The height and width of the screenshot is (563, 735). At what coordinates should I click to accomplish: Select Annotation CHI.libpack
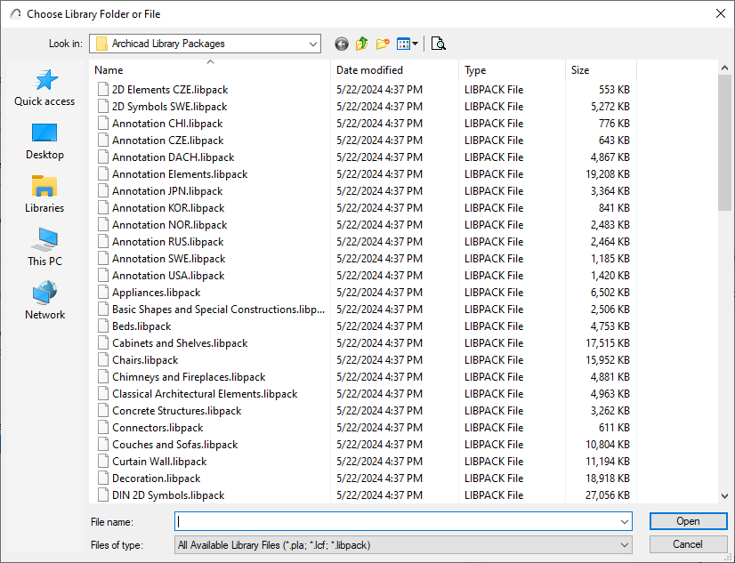point(167,124)
